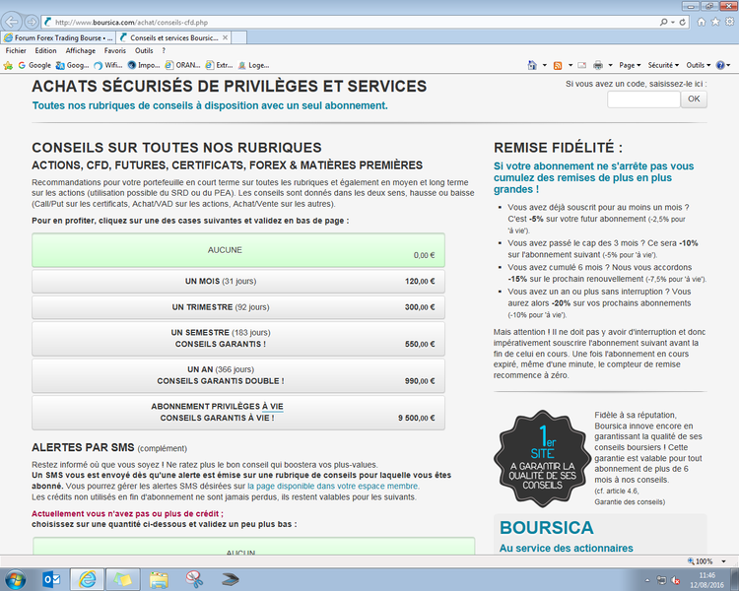Expand the Sécurité dropdown menu
Viewport: 739px width, 591px height.
[664, 65]
